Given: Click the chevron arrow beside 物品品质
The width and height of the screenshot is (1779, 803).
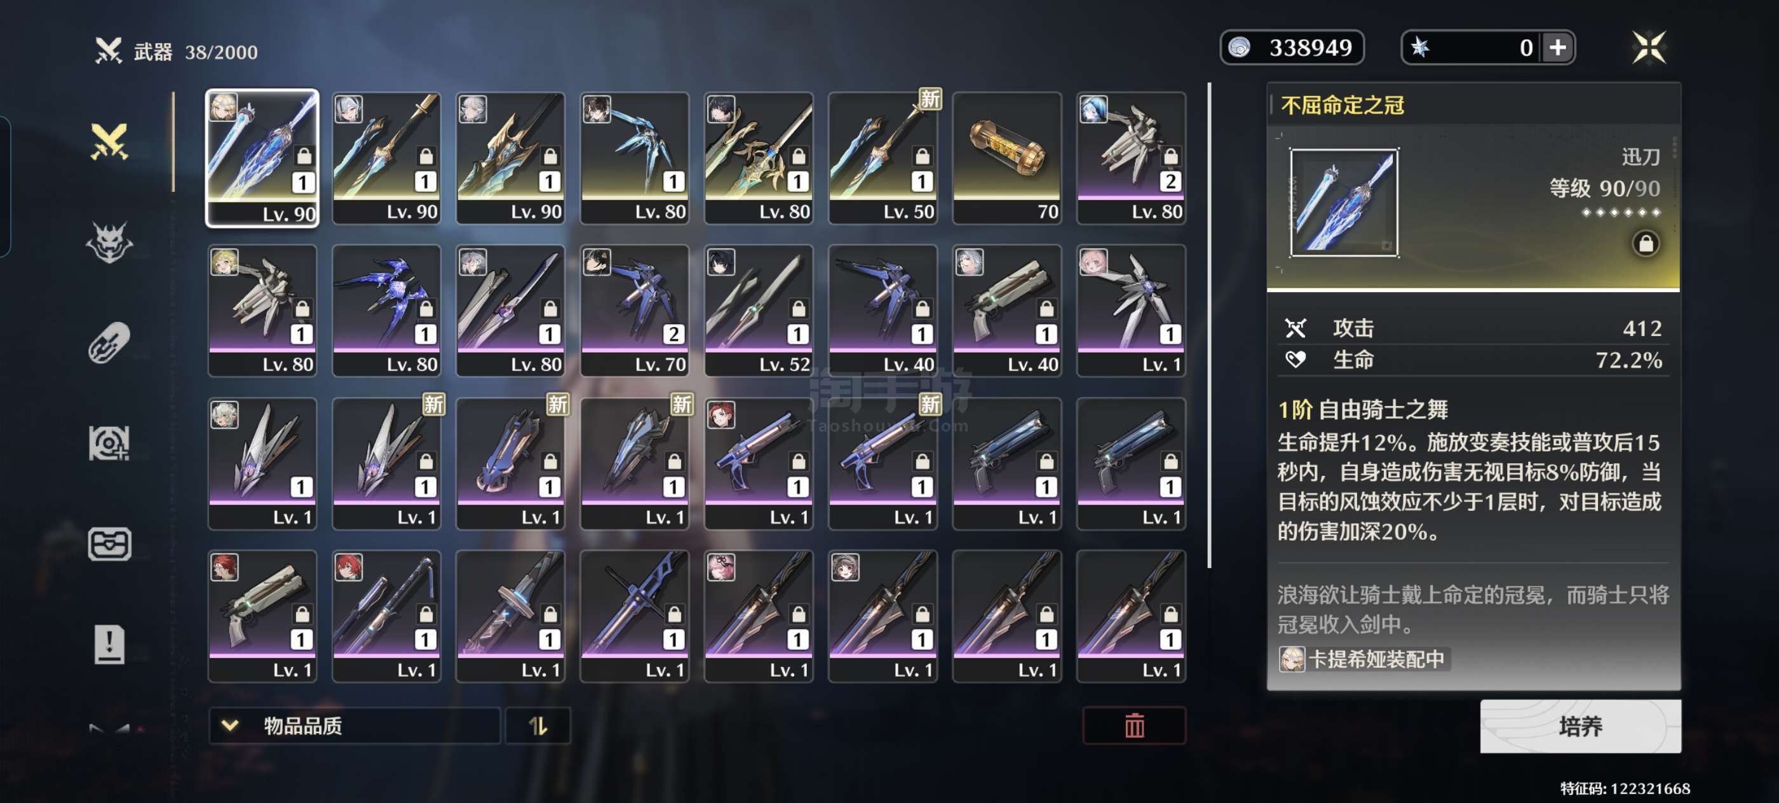Looking at the screenshot, I should [x=230, y=725].
